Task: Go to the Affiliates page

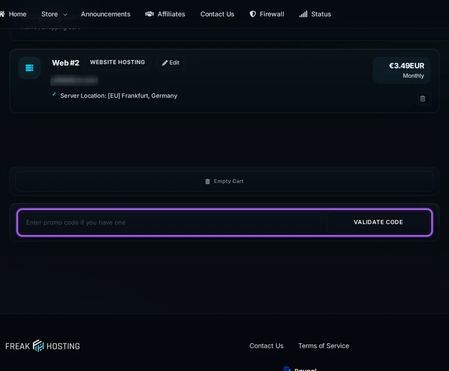Action: 165,14
